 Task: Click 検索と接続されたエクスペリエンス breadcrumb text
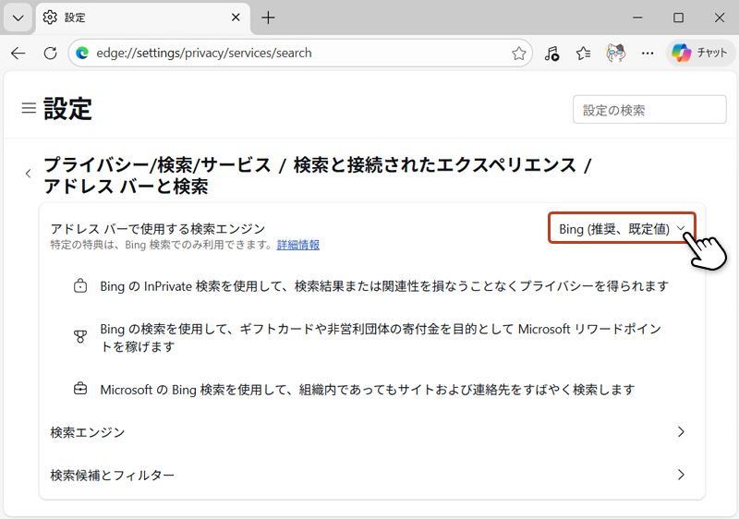pos(434,165)
